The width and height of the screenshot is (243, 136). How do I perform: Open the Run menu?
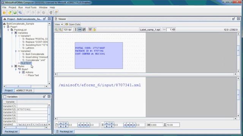click(x=21, y=8)
